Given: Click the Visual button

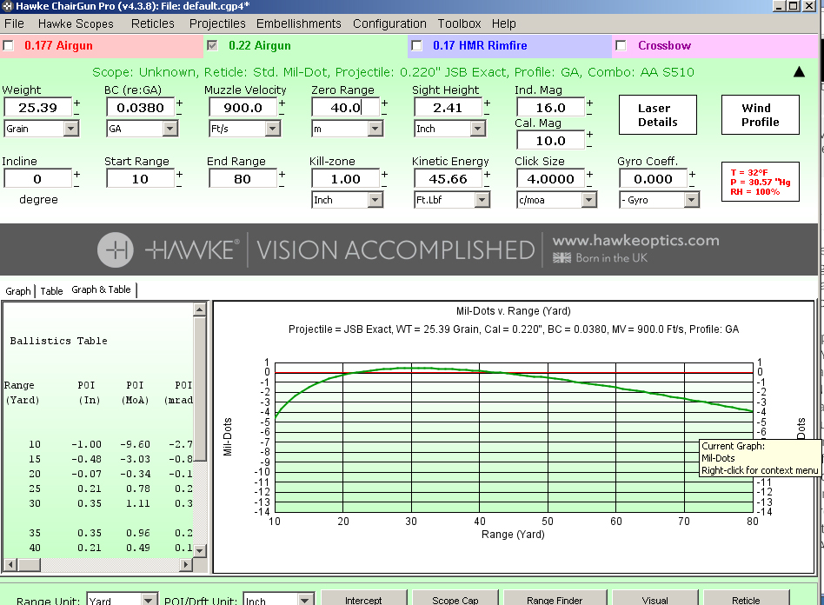Looking at the screenshot, I should (655, 599).
